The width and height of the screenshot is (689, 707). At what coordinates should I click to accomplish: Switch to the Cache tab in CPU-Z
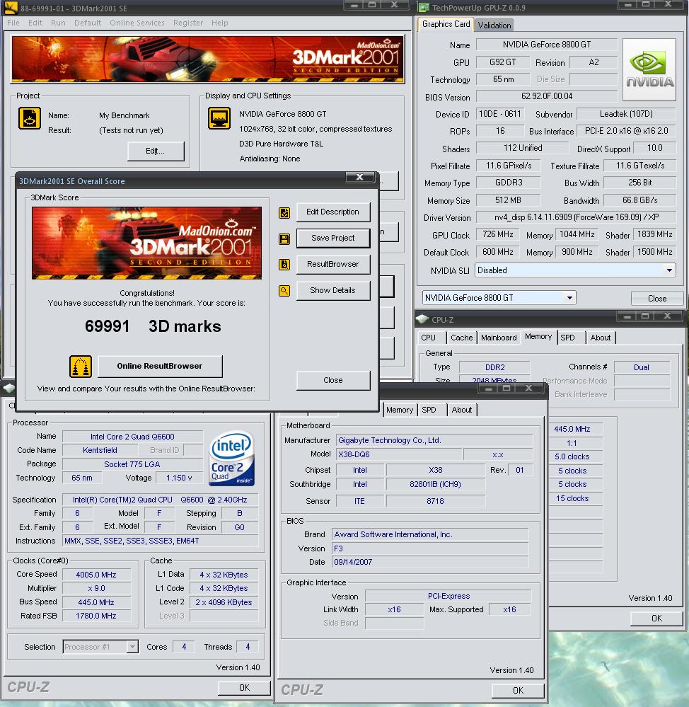461,338
